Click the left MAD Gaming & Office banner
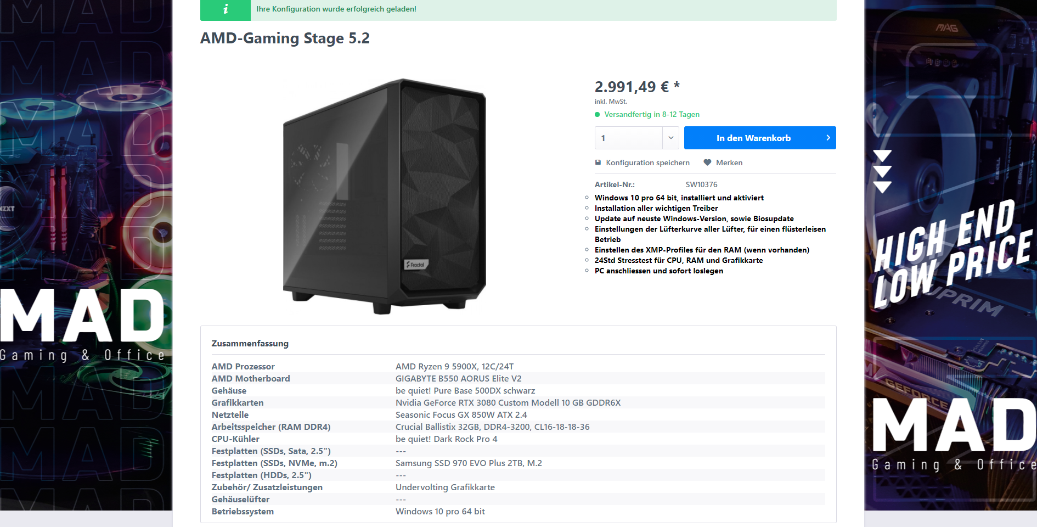The width and height of the screenshot is (1037, 527). pyautogui.click(x=86, y=255)
